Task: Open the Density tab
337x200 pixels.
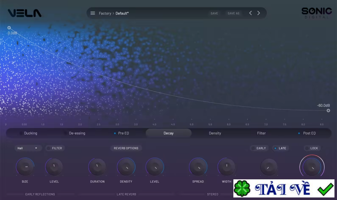Action: click(x=215, y=133)
